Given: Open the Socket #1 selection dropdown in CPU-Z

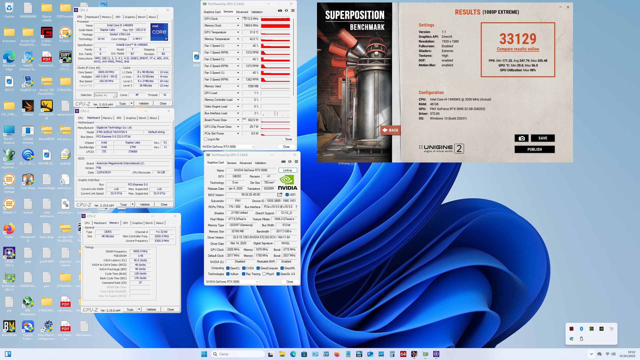Looking at the screenshot, I should pos(105,95).
